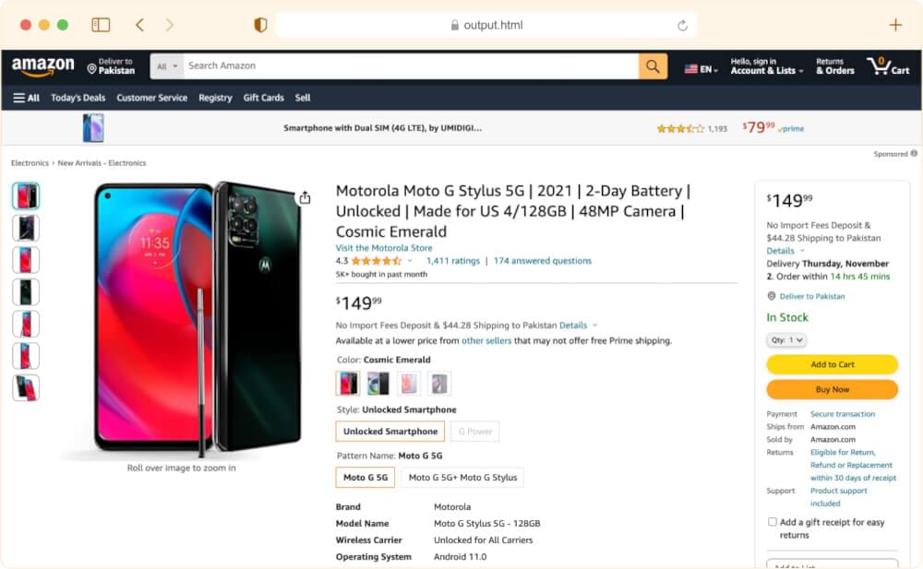Visit the Motorola Store link
Screen dimensions: 923x569
tap(384, 248)
